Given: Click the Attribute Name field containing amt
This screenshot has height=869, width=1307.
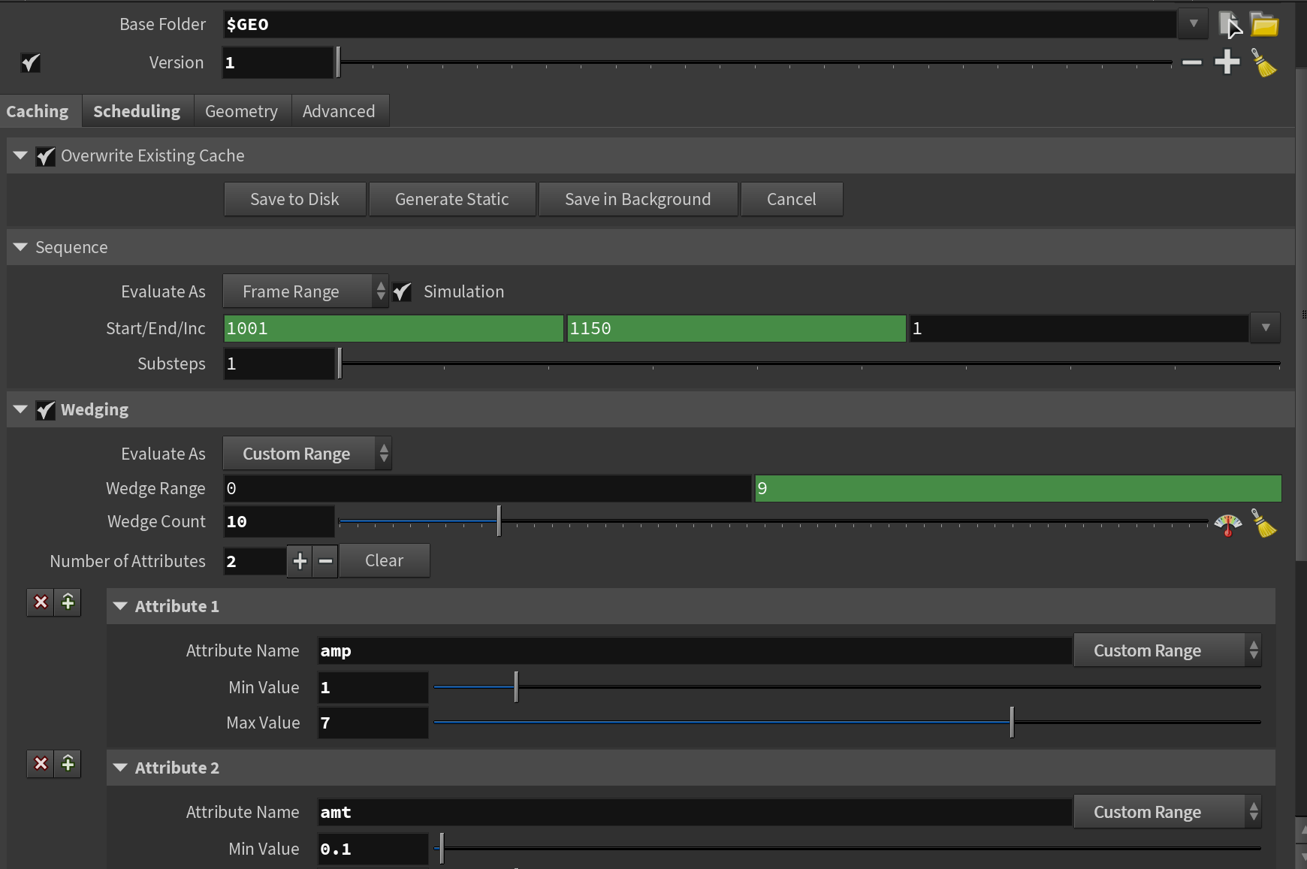Looking at the screenshot, I should pos(695,812).
